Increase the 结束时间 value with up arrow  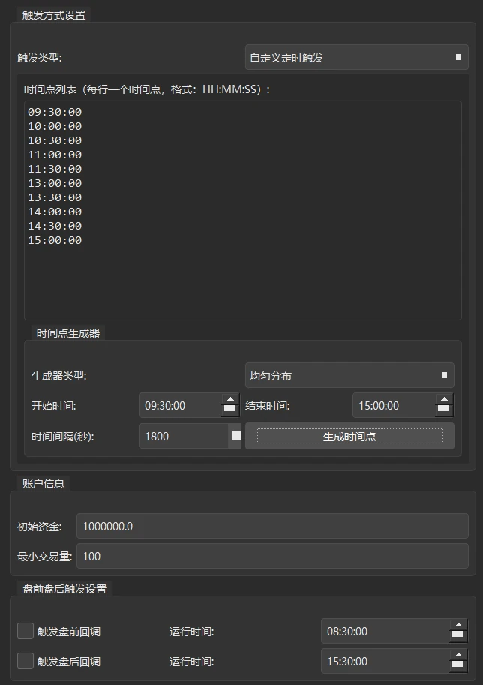pos(444,399)
